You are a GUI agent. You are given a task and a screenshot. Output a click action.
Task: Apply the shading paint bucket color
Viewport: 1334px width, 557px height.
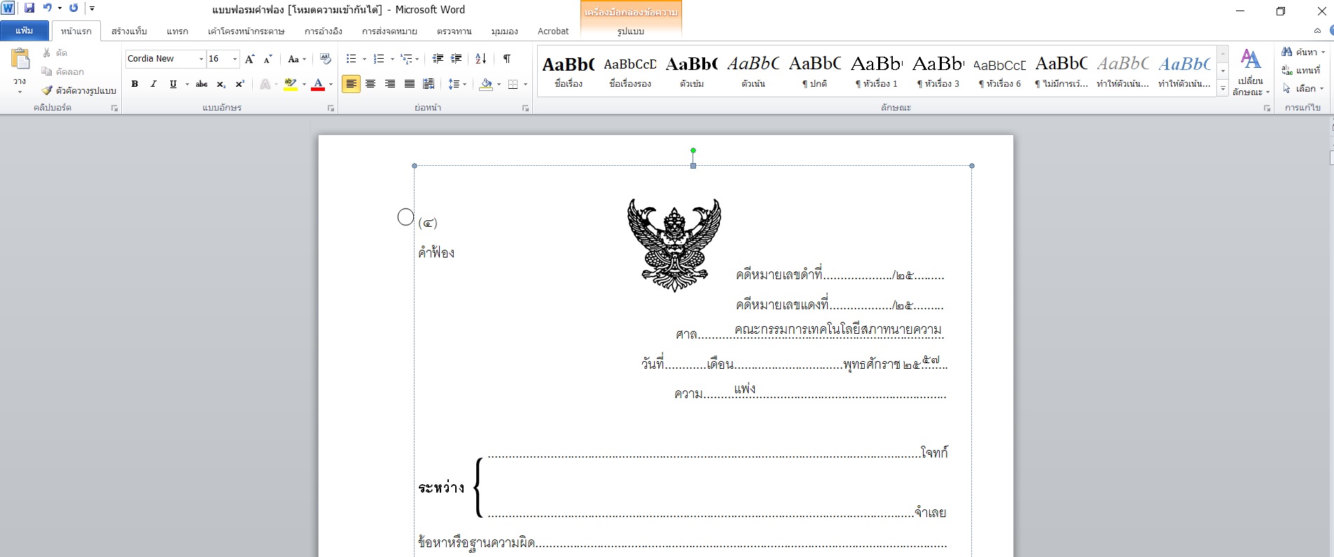(x=486, y=84)
